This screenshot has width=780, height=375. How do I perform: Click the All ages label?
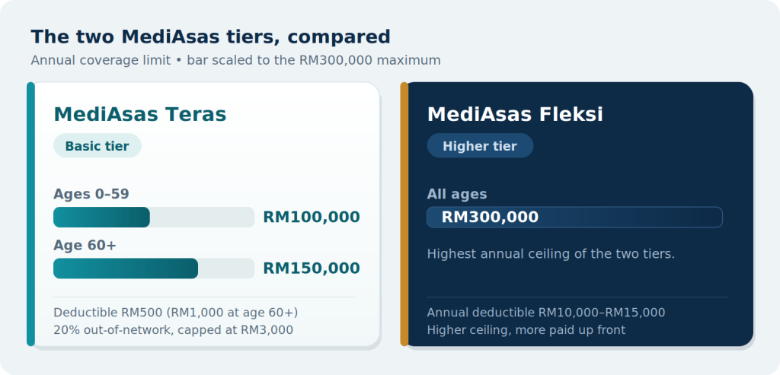[x=457, y=194]
